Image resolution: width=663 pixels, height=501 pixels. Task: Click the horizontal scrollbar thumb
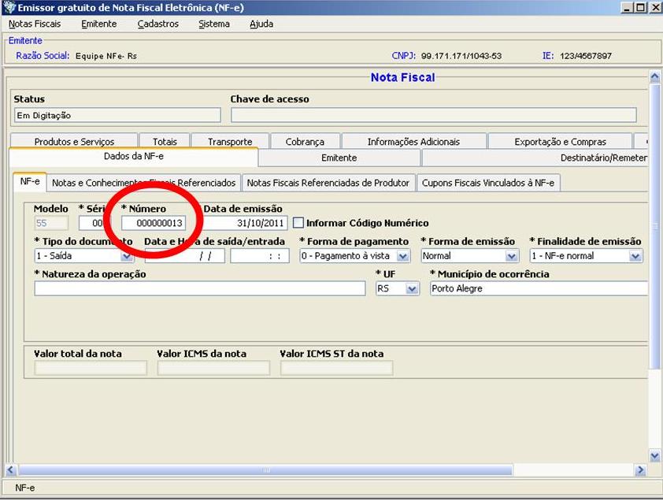point(265,469)
